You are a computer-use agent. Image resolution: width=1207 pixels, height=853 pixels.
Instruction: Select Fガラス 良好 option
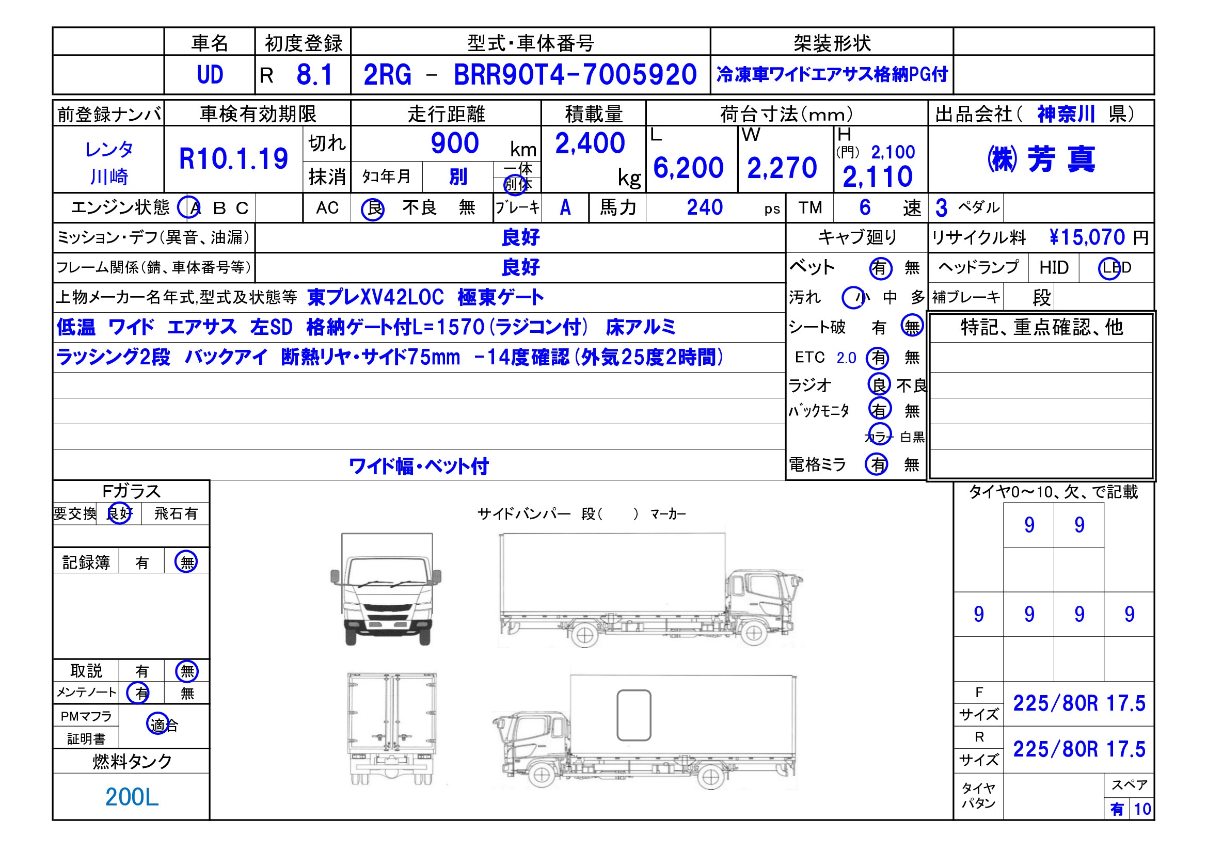(119, 513)
